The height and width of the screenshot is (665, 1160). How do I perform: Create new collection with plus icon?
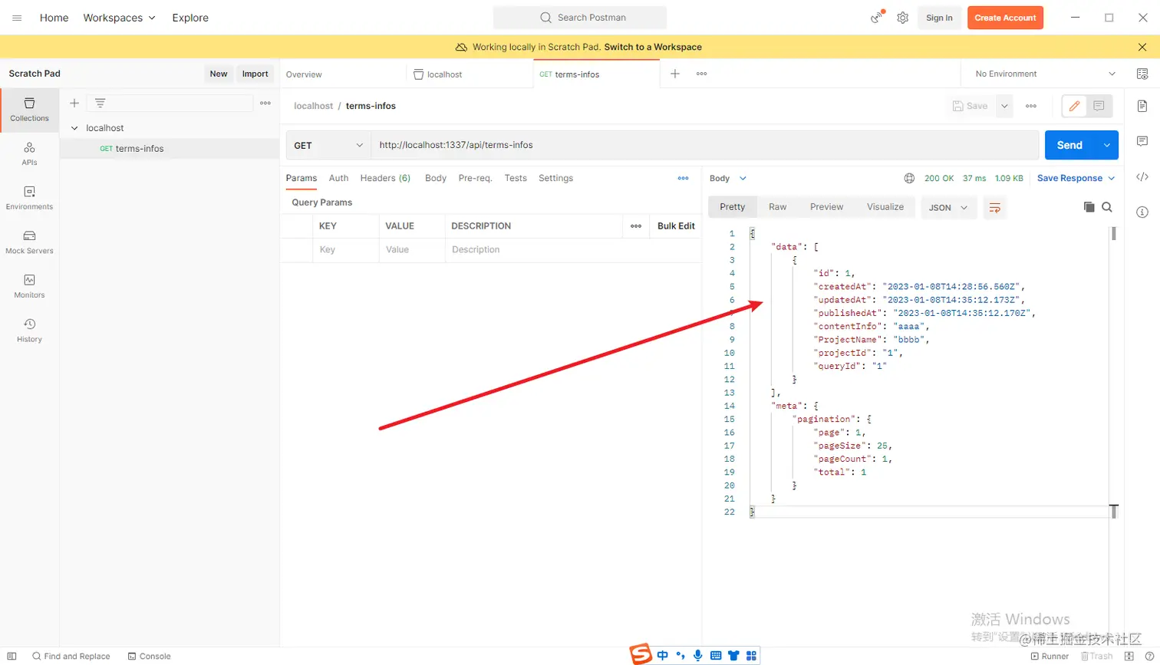pyautogui.click(x=74, y=103)
